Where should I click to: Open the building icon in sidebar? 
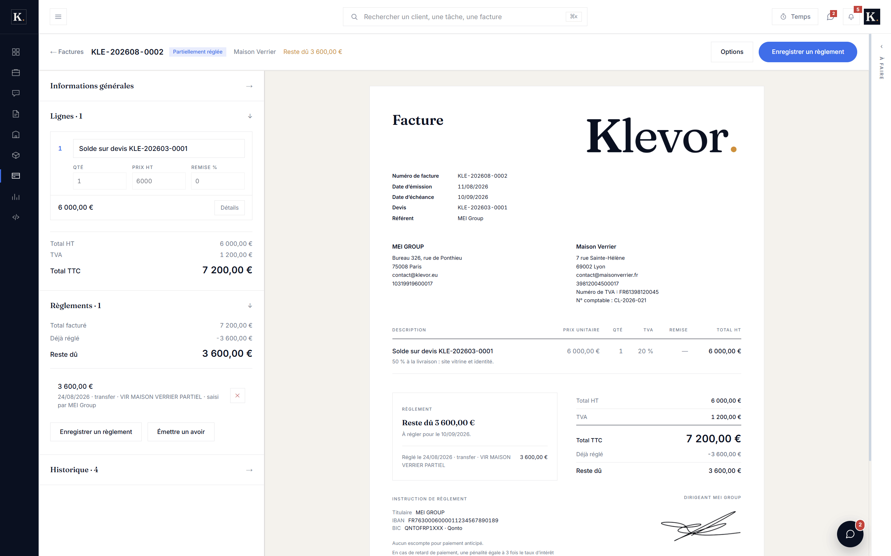(16, 135)
